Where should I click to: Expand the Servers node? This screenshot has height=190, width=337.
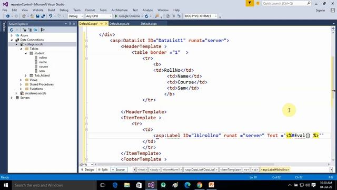[12, 98]
